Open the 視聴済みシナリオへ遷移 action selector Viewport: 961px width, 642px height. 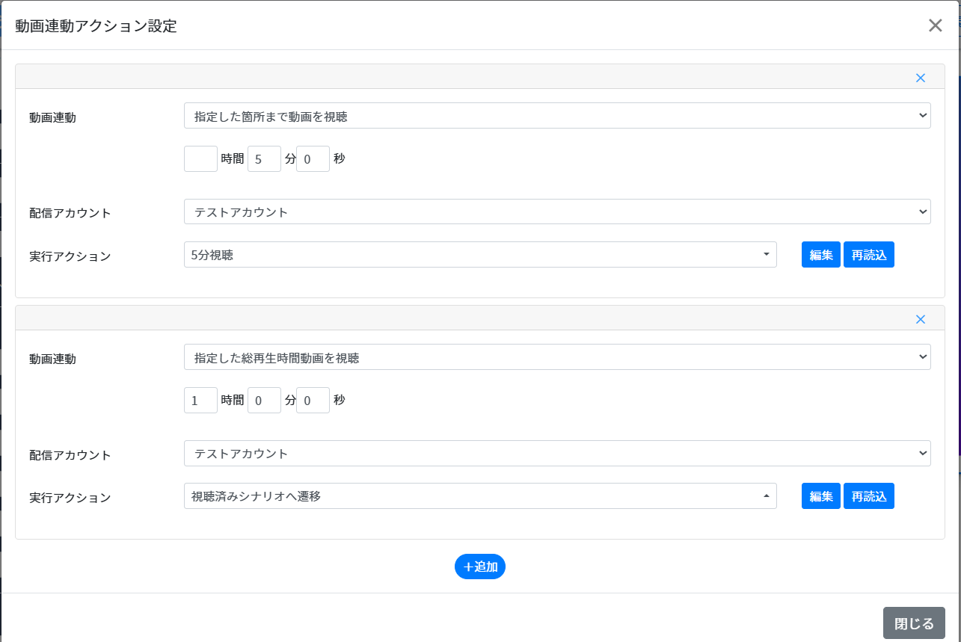pos(479,496)
